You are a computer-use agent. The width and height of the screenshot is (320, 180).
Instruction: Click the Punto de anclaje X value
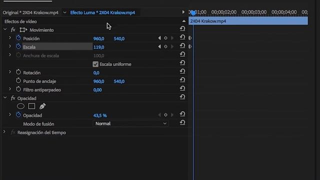coord(99,81)
